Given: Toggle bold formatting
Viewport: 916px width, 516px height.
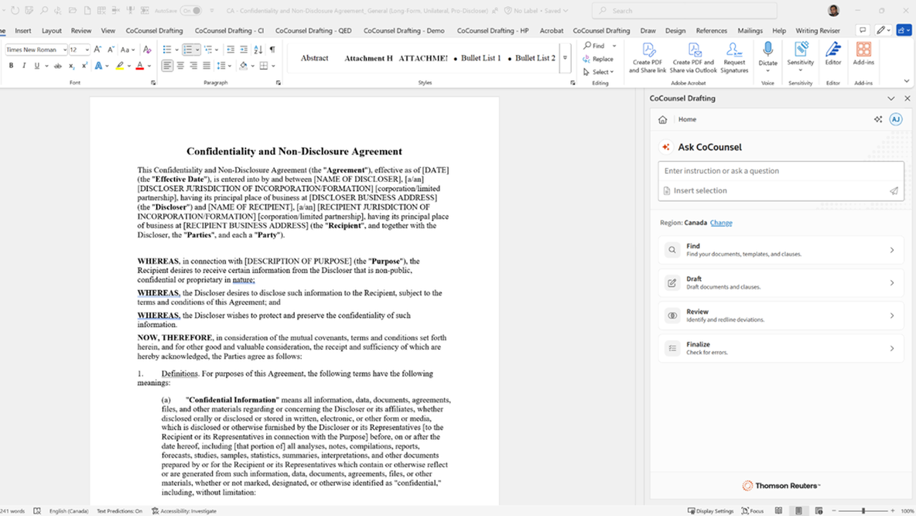Looking at the screenshot, I should (11, 66).
